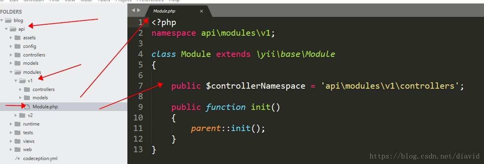
Task: Select the 'views' folder label
Action: (x=29, y=141)
